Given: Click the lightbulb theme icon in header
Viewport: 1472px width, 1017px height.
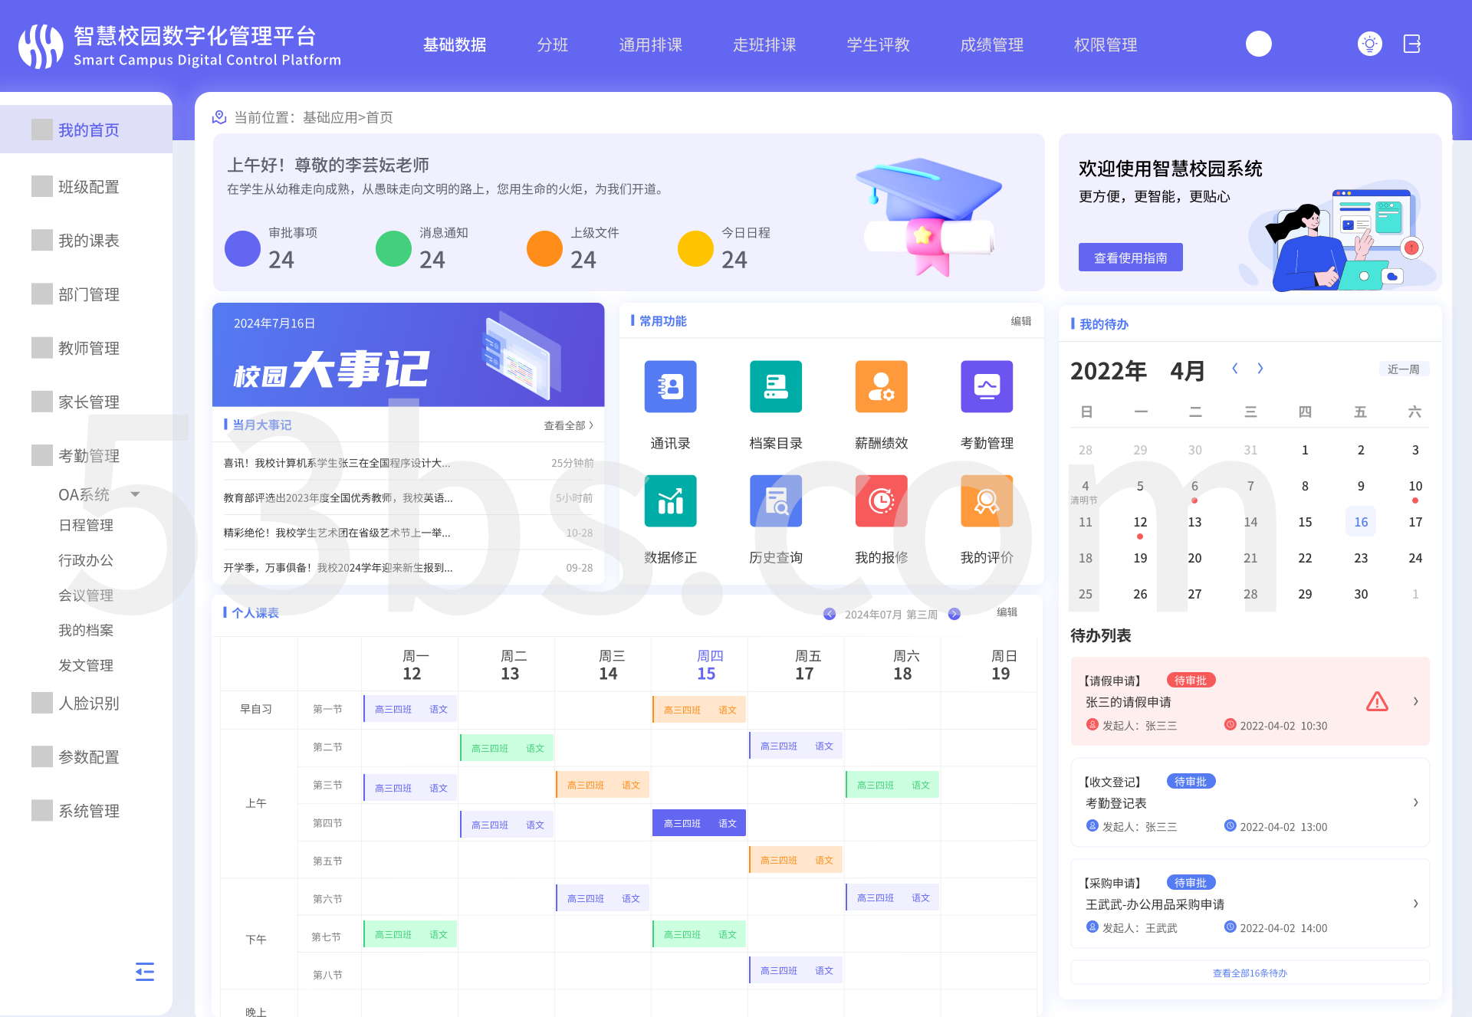Looking at the screenshot, I should (x=1369, y=44).
